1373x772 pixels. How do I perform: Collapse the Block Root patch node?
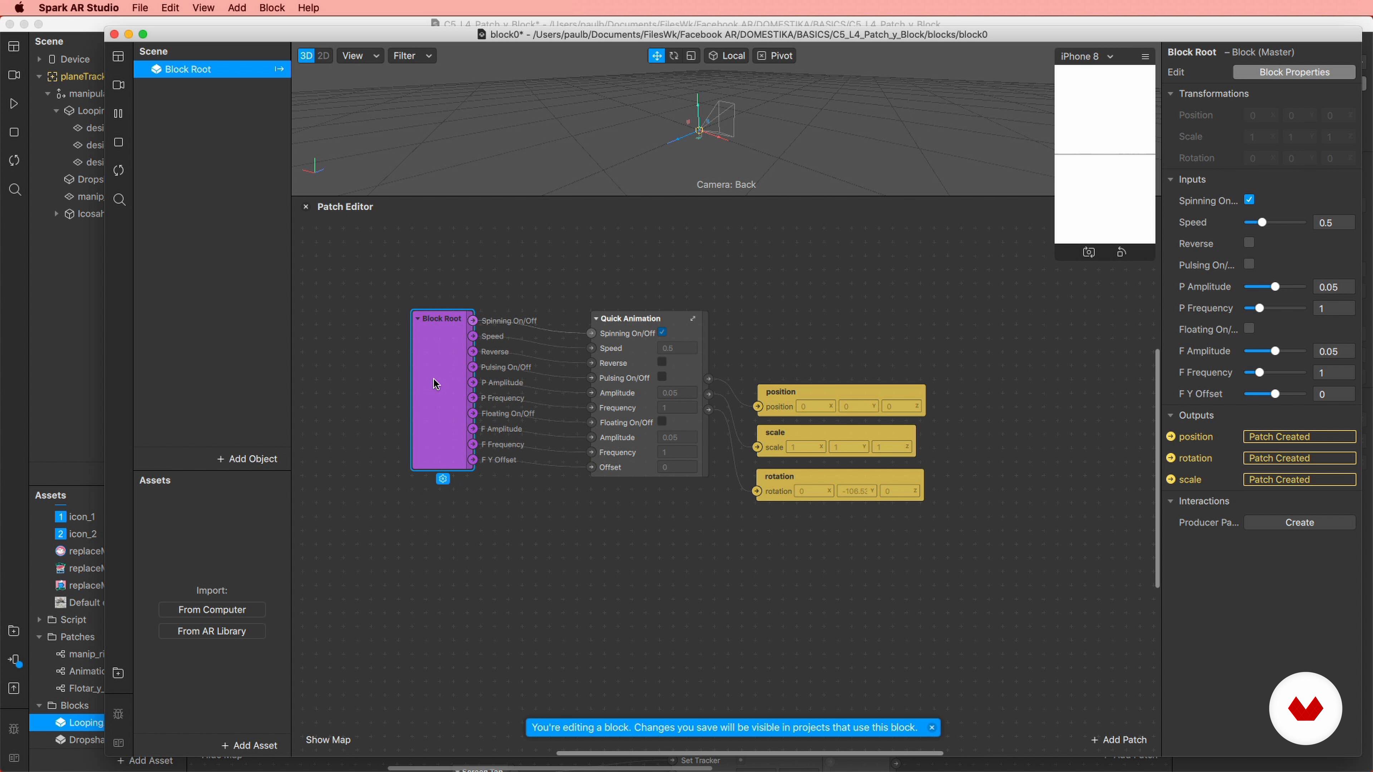click(418, 318)
